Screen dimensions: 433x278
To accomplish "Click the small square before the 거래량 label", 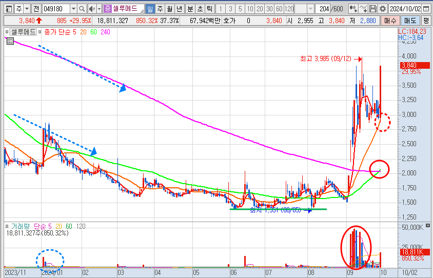I will [x=7, y=226].
